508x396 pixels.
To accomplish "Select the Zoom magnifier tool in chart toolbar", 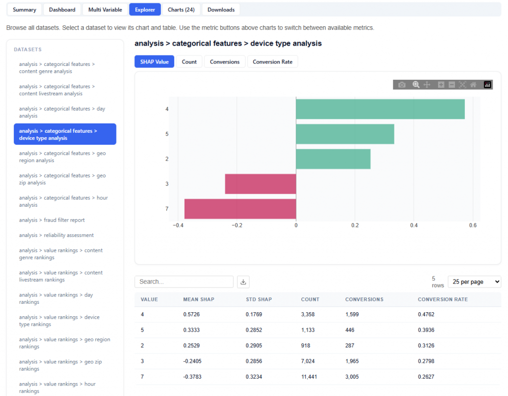I will pos(416,85).
